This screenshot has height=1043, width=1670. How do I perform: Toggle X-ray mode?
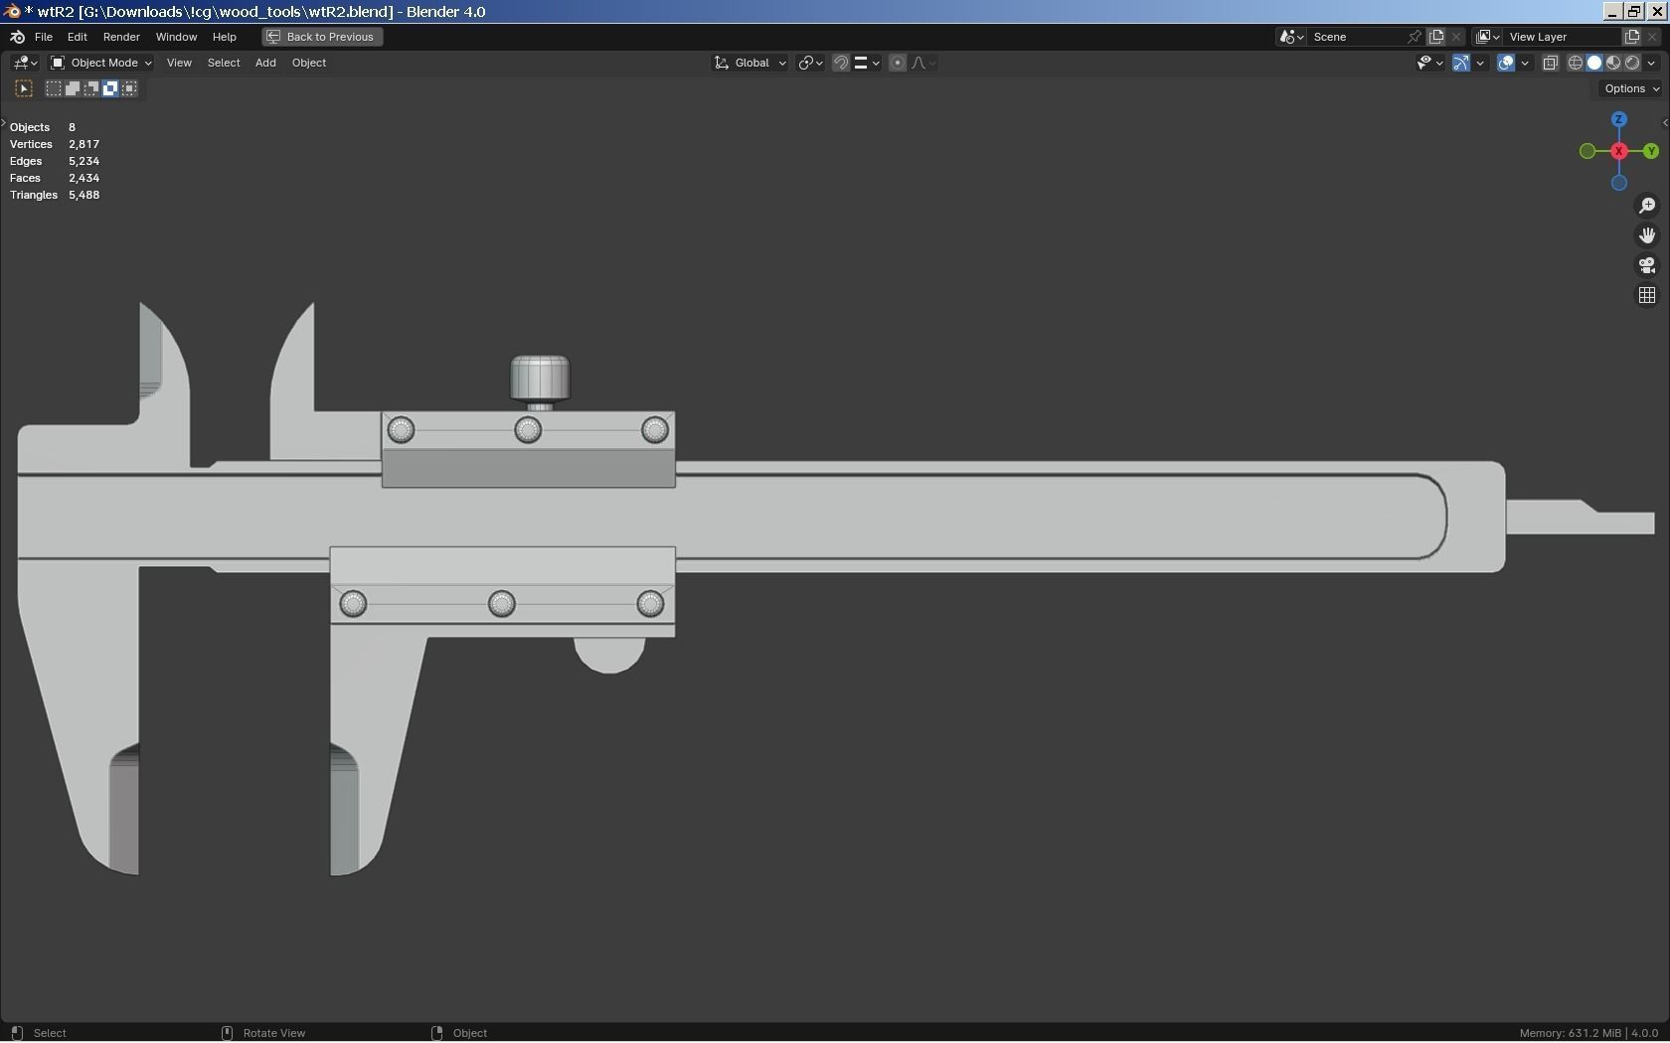(x=1550, y=63)
